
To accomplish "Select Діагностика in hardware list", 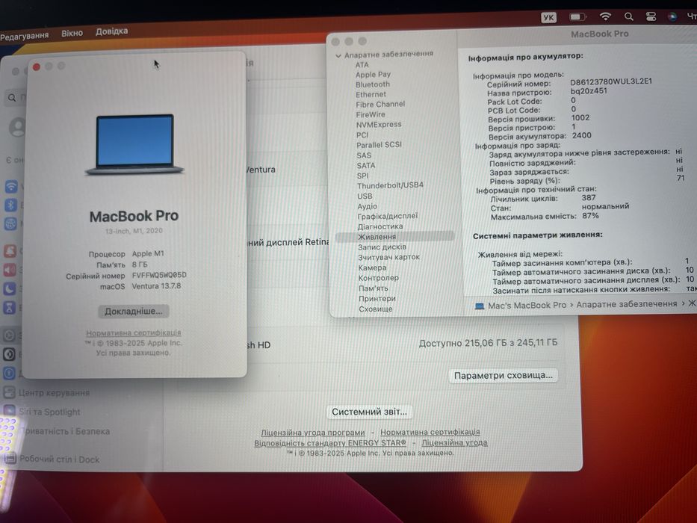I will click(380, 226).
